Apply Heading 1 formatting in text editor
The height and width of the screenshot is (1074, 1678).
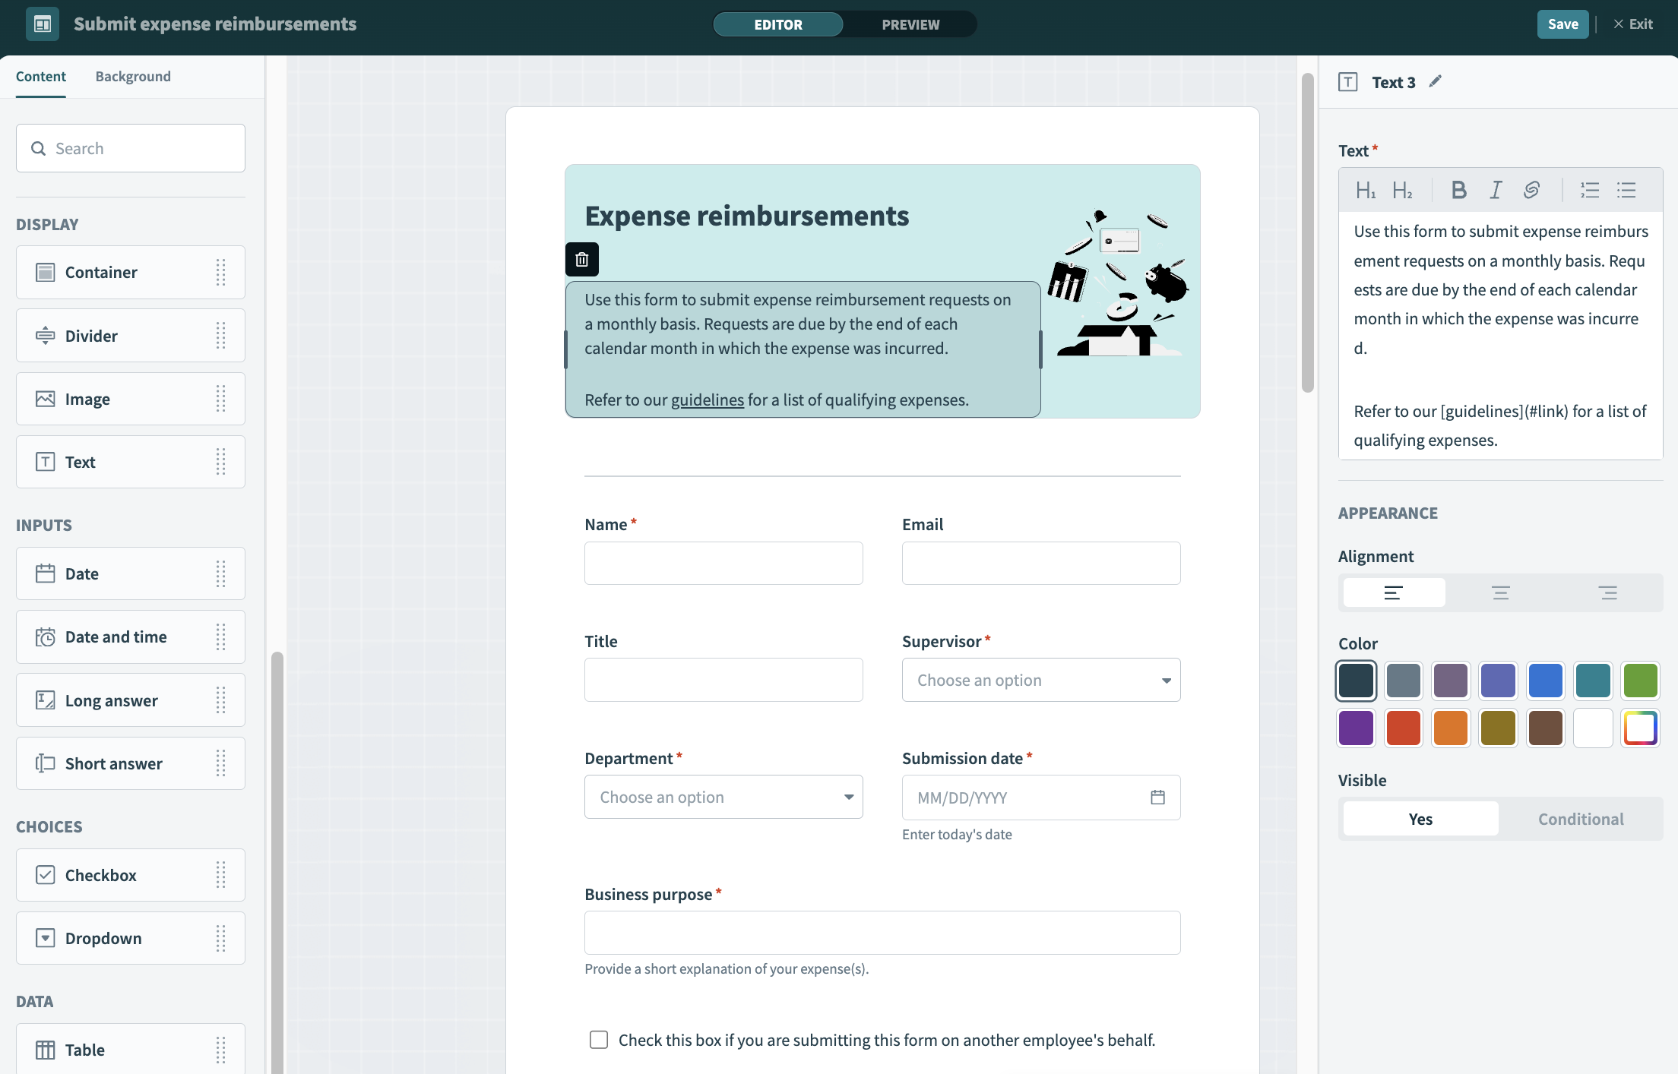point(1366,190)
